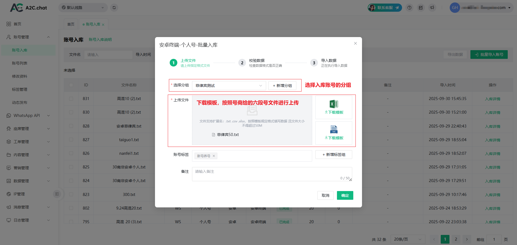Open the notes icon in the top bar

click(x=421, y=8)
